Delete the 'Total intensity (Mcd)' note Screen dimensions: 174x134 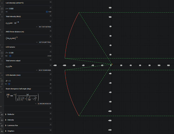click(x=50, y=16)
